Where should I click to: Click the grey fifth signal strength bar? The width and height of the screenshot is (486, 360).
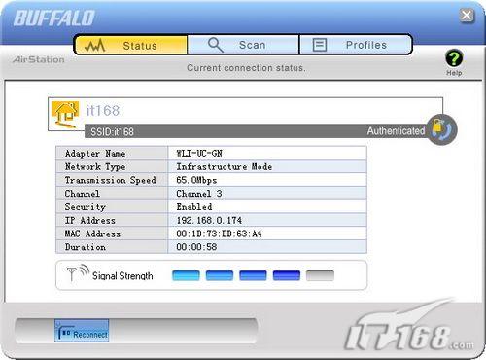[320, 275]
